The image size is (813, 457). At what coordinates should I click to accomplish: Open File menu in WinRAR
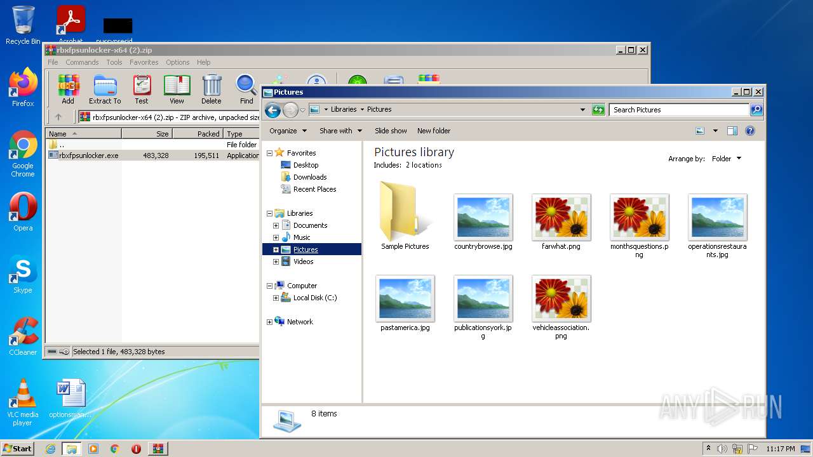(53, 62)
